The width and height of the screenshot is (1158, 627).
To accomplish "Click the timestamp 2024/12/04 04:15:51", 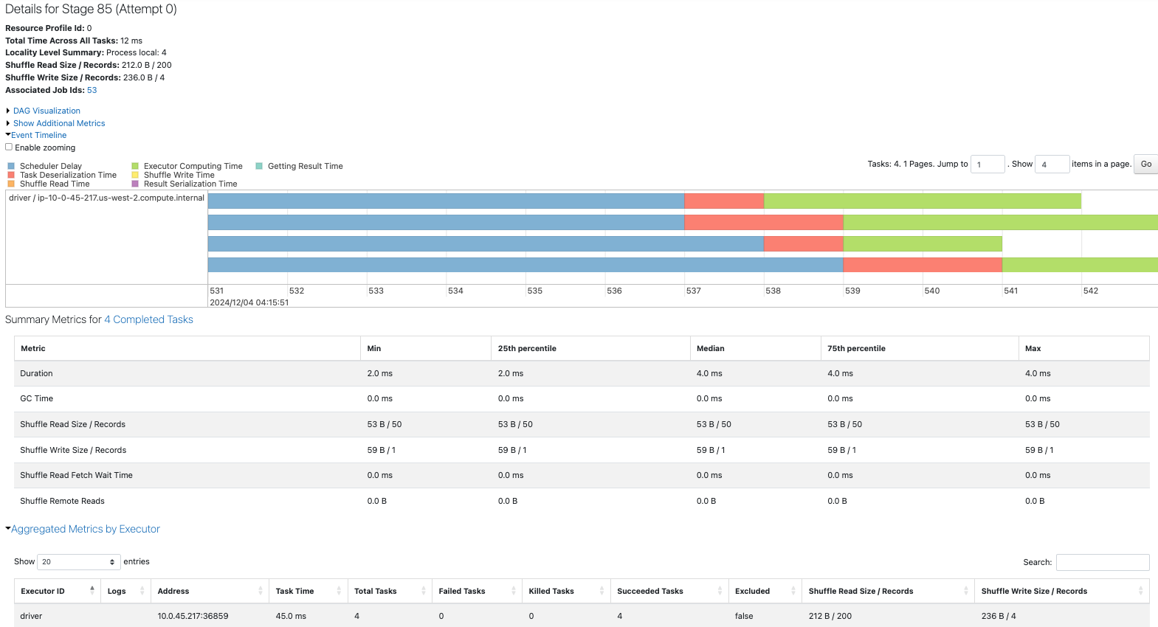I will point(249,302).
